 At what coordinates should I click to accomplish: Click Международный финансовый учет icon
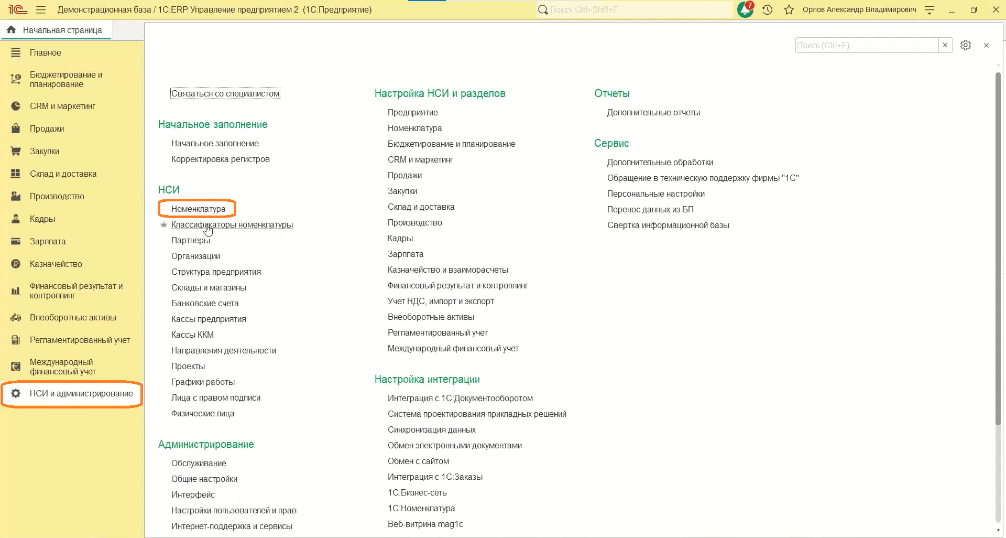[16, 367]
